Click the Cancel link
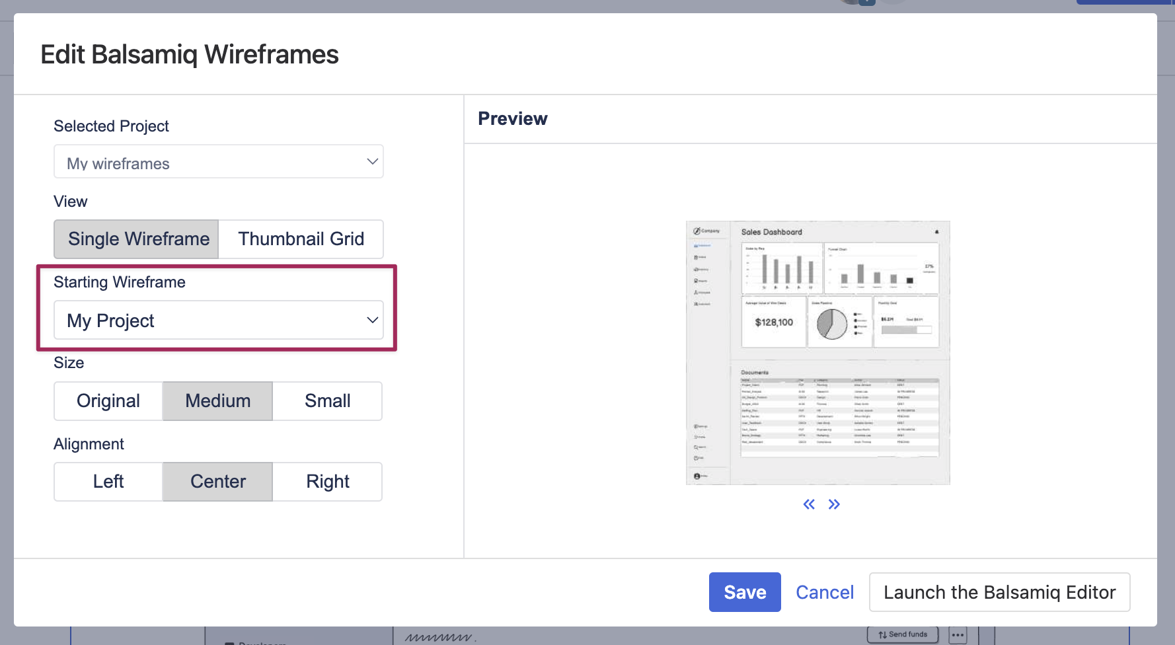1175x645 pixels. (825, 592)
